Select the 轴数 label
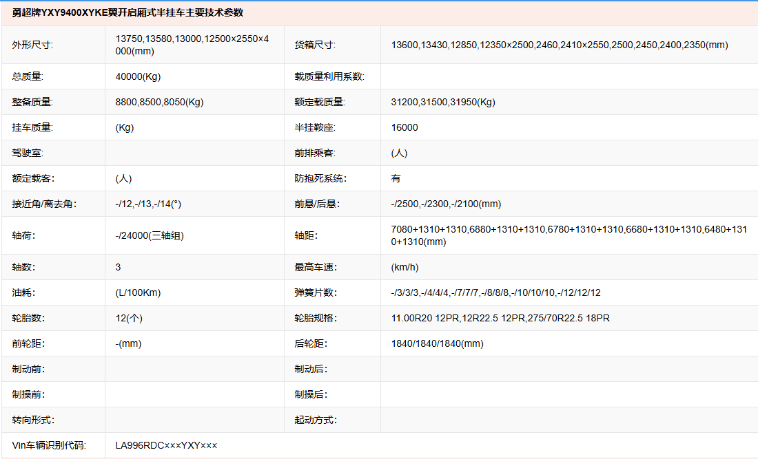758x459 pixels. [x=23, y=268]
